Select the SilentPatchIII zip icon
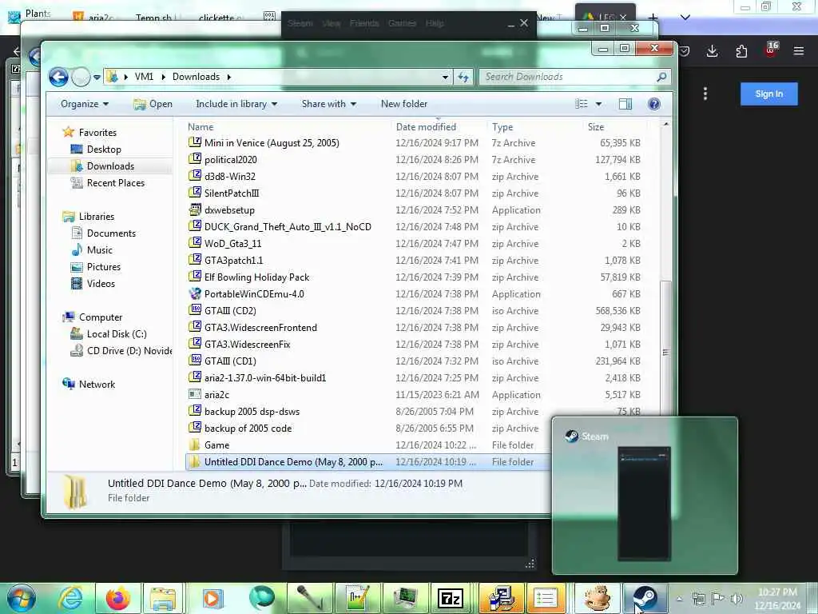 [x=195, y=192]
